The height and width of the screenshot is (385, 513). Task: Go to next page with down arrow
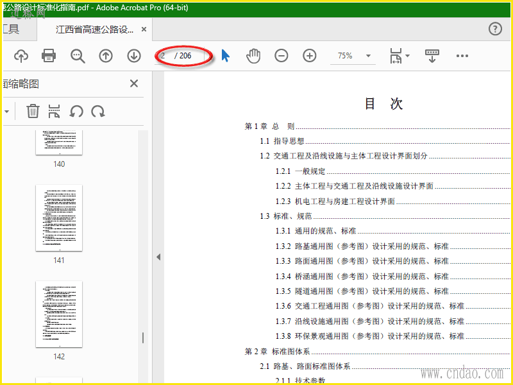point(134,56)
